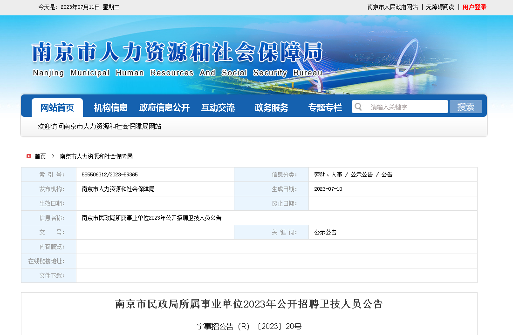Click the magnifier icon in the search box
Viewport: 513px width, 335px height.
point(358,107)
